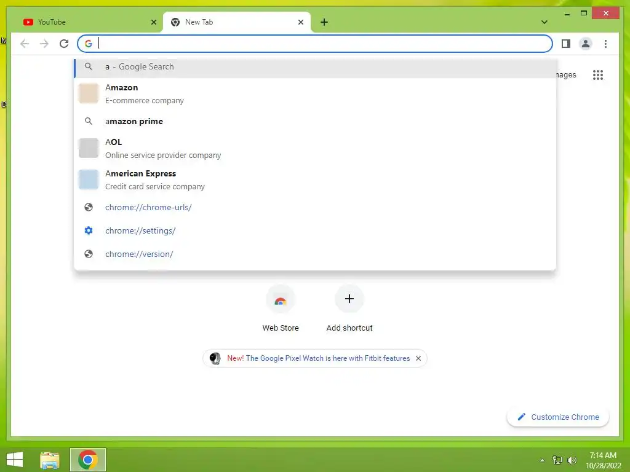Open the network tray icon

tap(557, 460)
